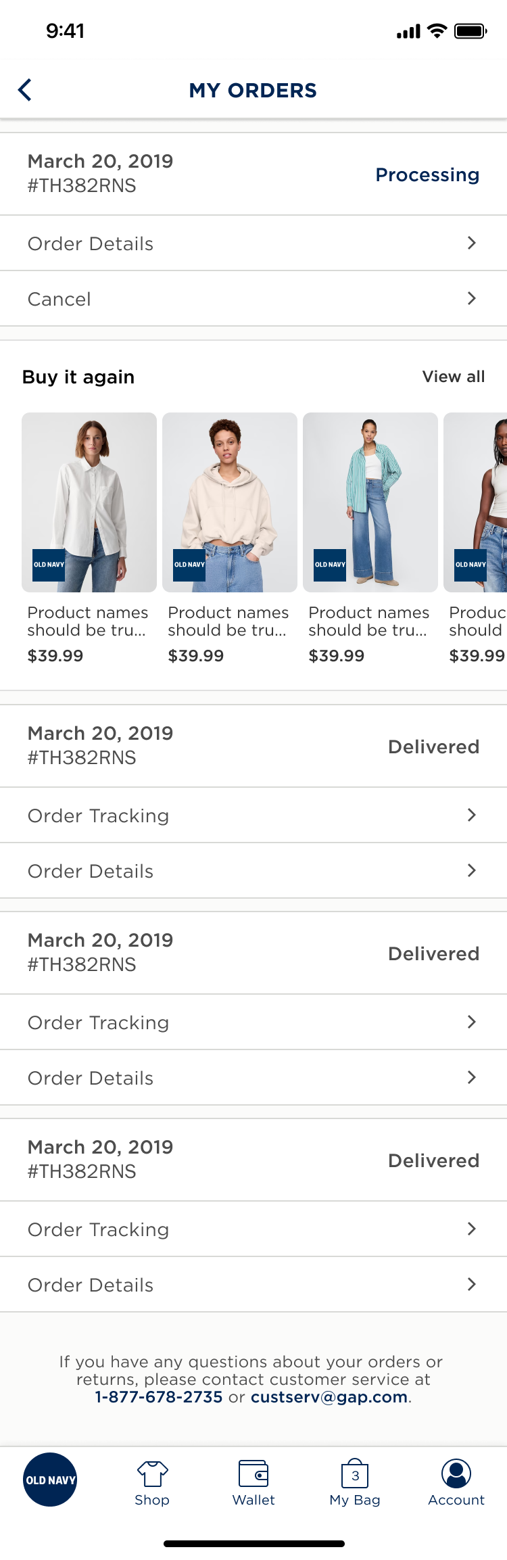Tap the back arrow icon
507x1560 pixels.
pyautogui.click(x=25, y=90)
